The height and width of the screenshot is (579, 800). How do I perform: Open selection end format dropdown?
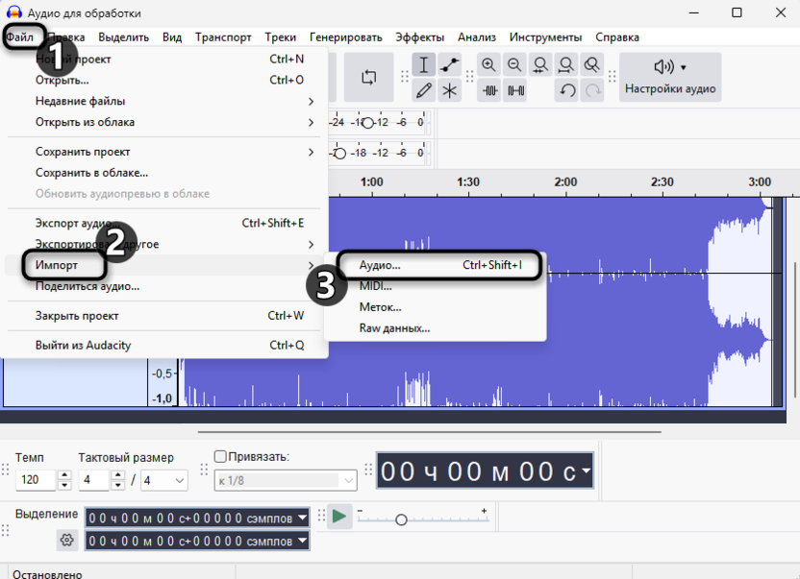tap(302, 540)
